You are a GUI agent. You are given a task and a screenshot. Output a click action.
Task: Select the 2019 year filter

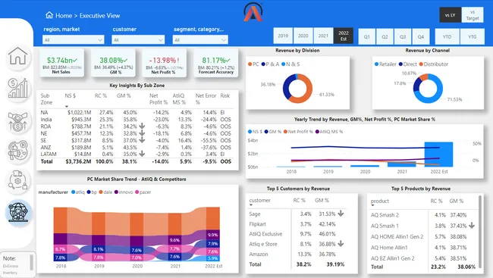(283, 36)
